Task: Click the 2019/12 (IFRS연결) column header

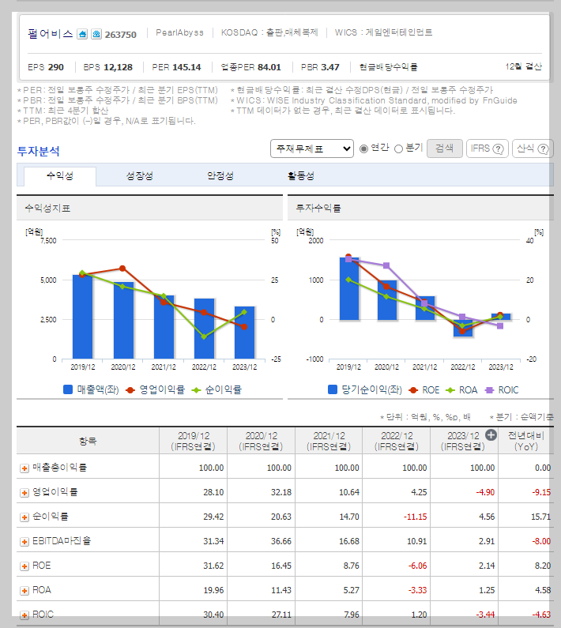Action: tap(193, 441)
